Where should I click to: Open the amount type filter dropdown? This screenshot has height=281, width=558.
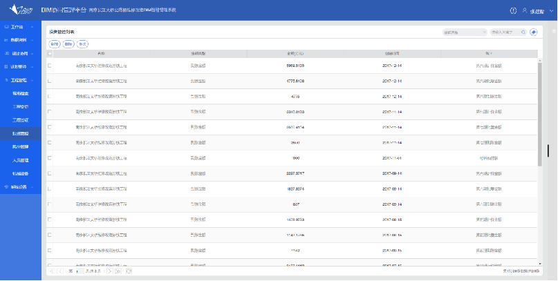point(465,32)
